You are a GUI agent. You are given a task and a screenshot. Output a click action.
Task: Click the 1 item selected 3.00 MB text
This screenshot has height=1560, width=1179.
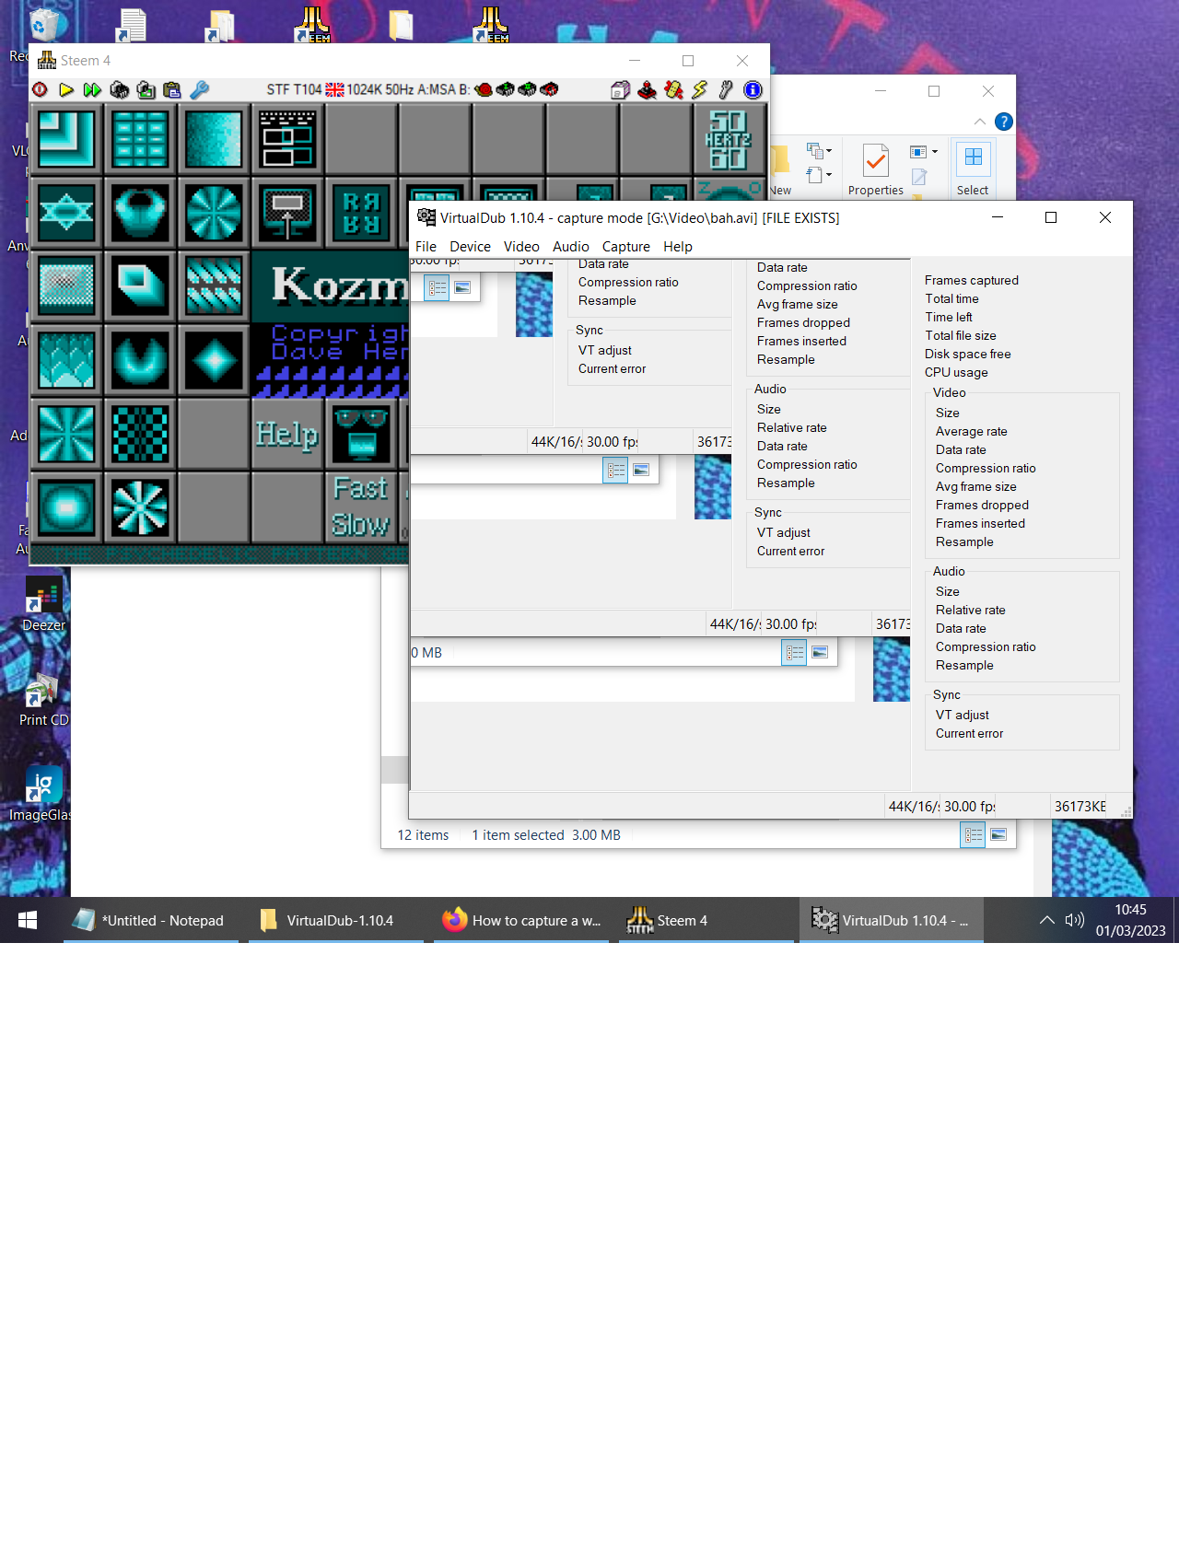pyautogui.click(x=546, y=835)
